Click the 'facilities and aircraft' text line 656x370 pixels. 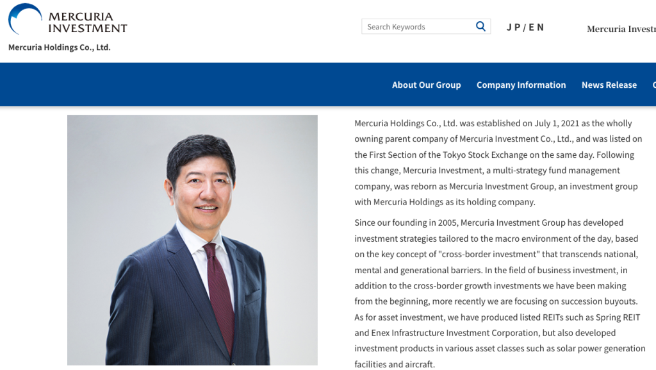[395, 364]
